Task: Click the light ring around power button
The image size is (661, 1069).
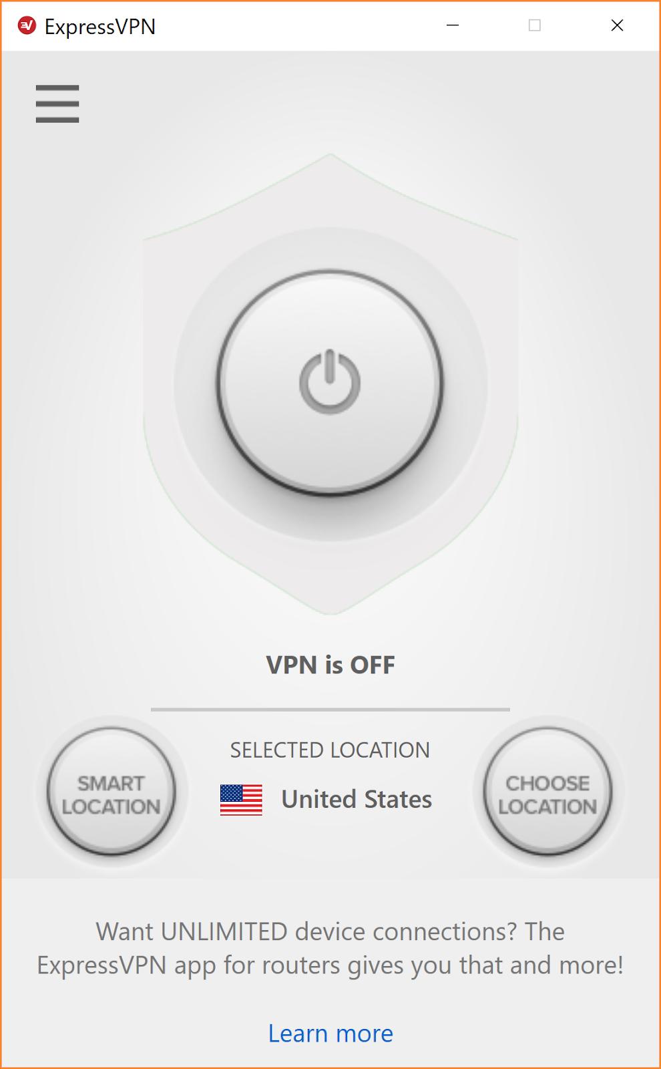Action: tap(330, 521)
